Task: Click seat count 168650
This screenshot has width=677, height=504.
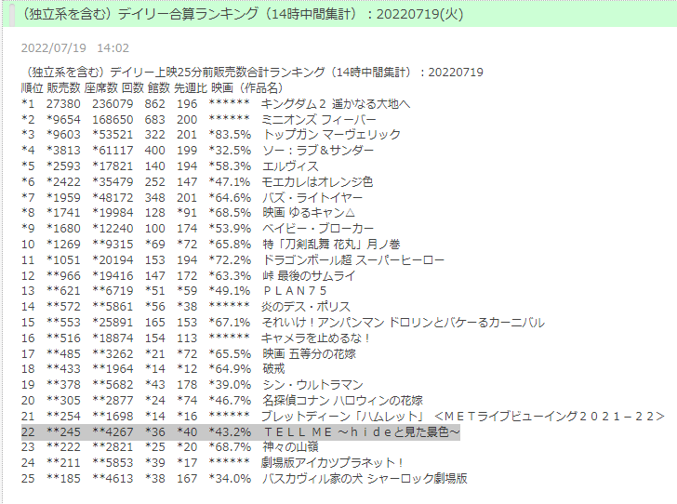Action: [113, 120]
